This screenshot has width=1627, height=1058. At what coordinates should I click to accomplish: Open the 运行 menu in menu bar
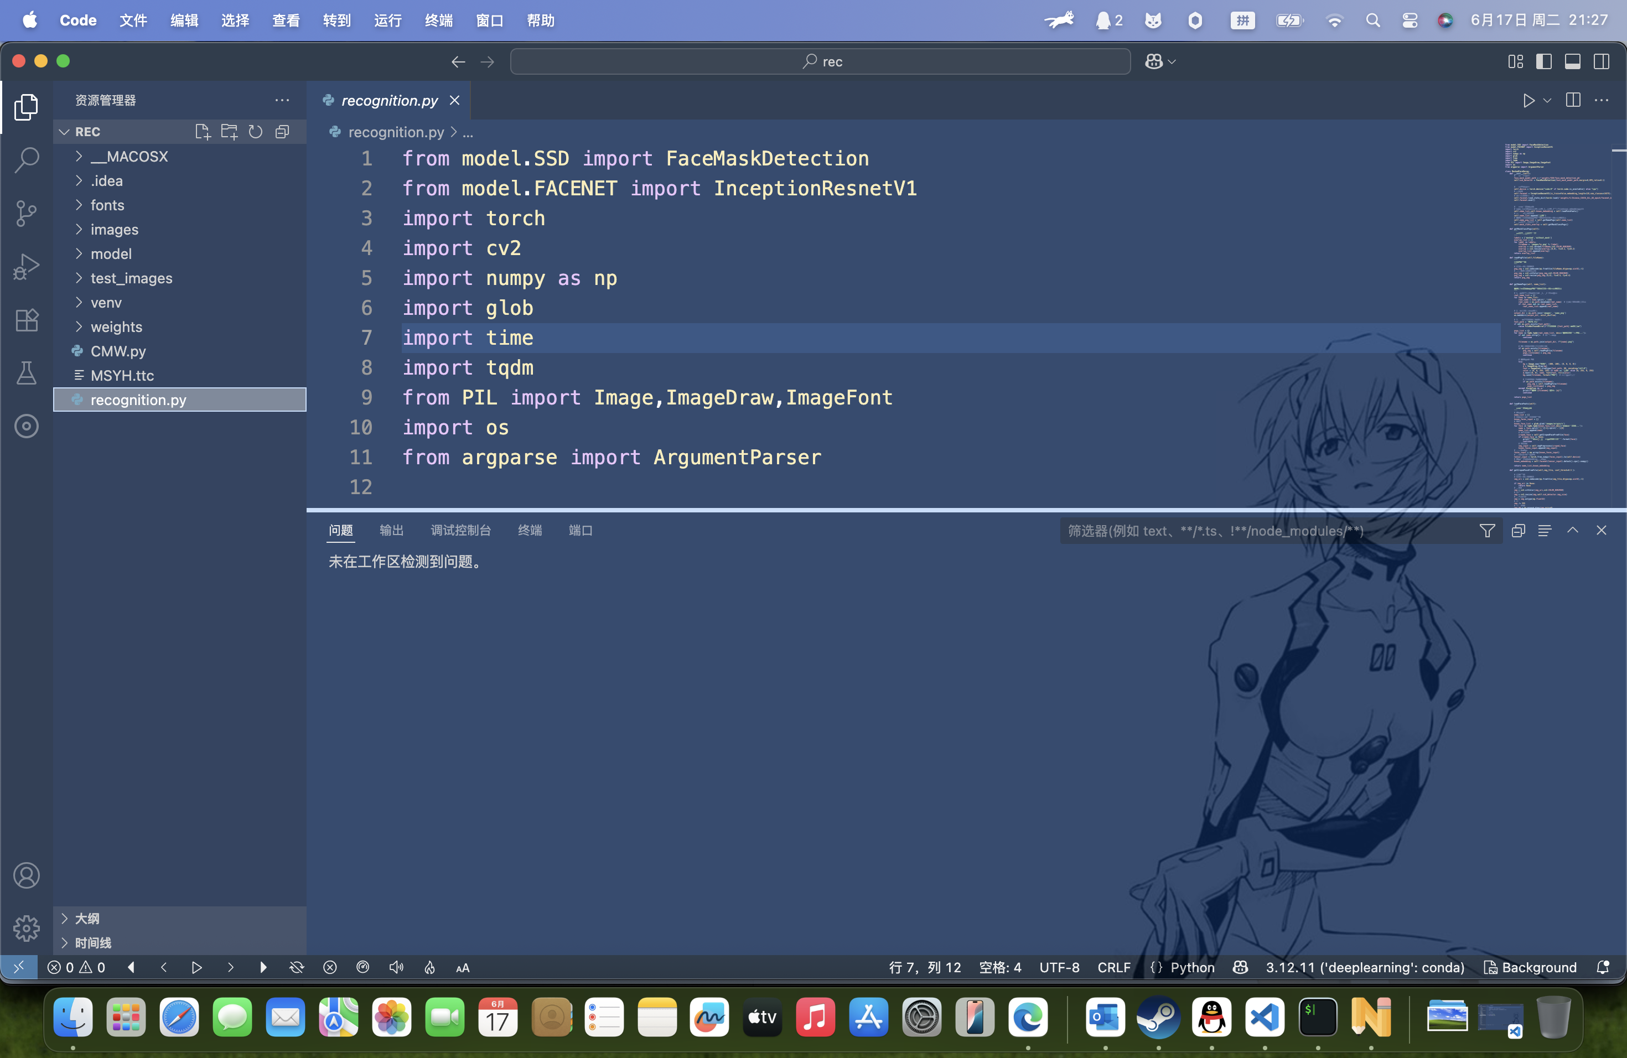[x=387, y=20]
